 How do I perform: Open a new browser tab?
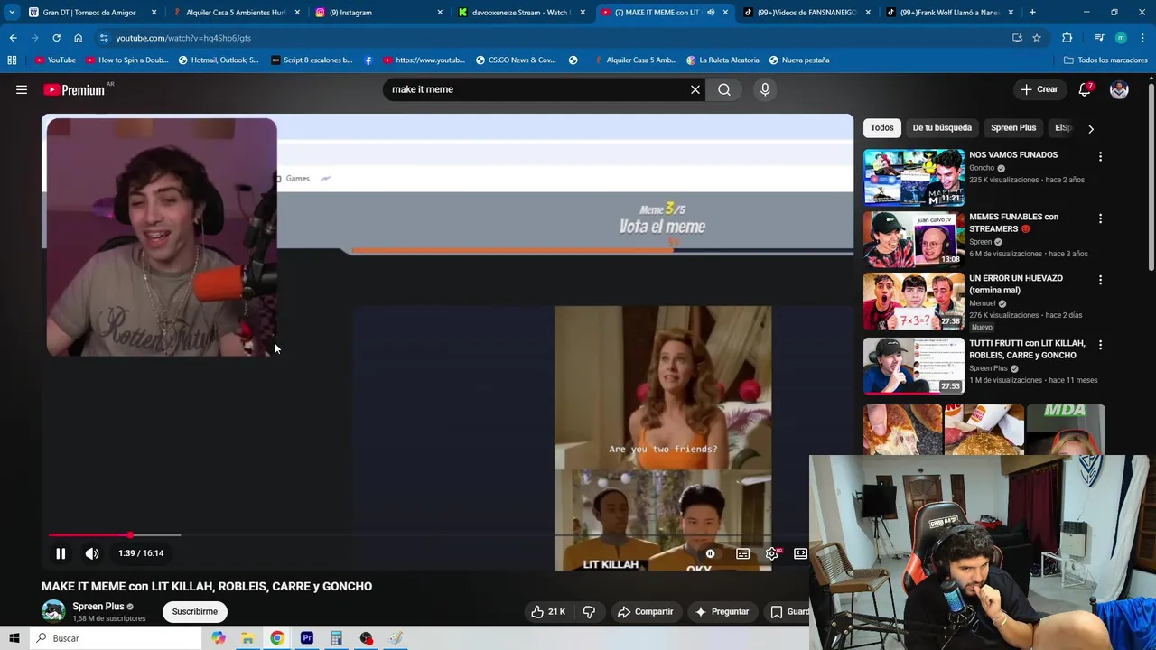click(x=1032, y=13)
